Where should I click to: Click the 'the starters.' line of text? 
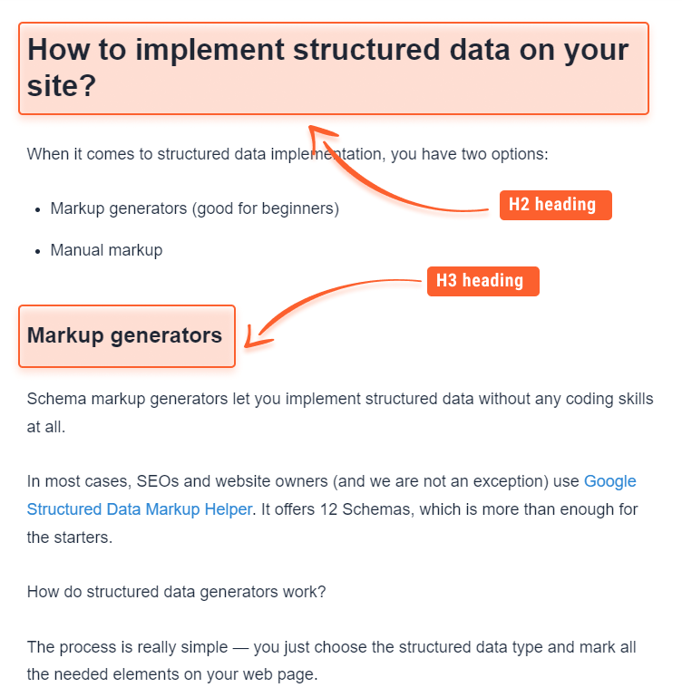70,537
